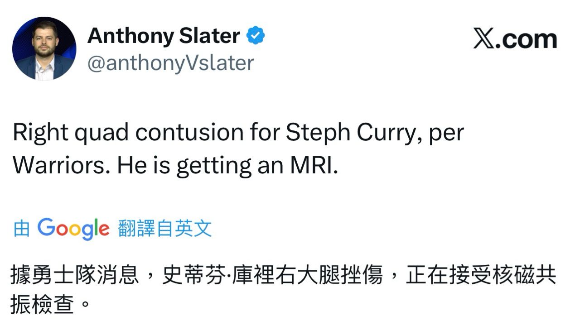This screenshot has width=580, height=335.
Task: Click the X logo at top right
Action: coord(483,39)
